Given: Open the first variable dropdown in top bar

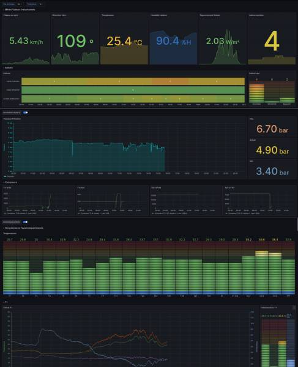Looking at the screenshot, I should [x=20, y=4].
